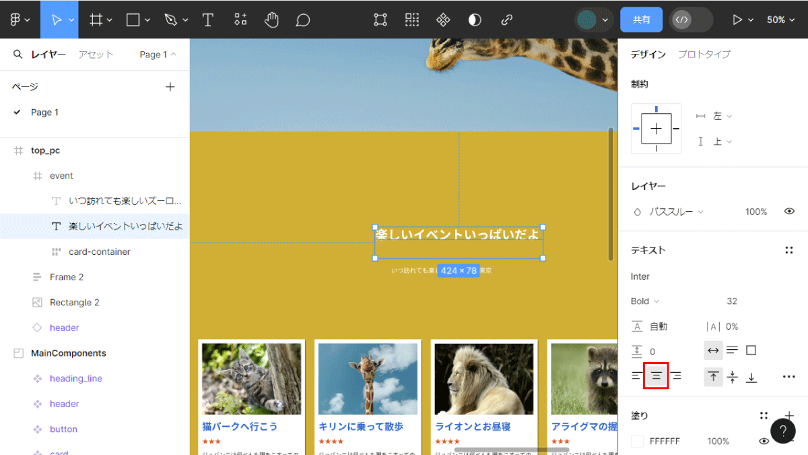The image size is (808, 455).
Task: Click the Edit object icon in toolbar
Action: (380, 20)
